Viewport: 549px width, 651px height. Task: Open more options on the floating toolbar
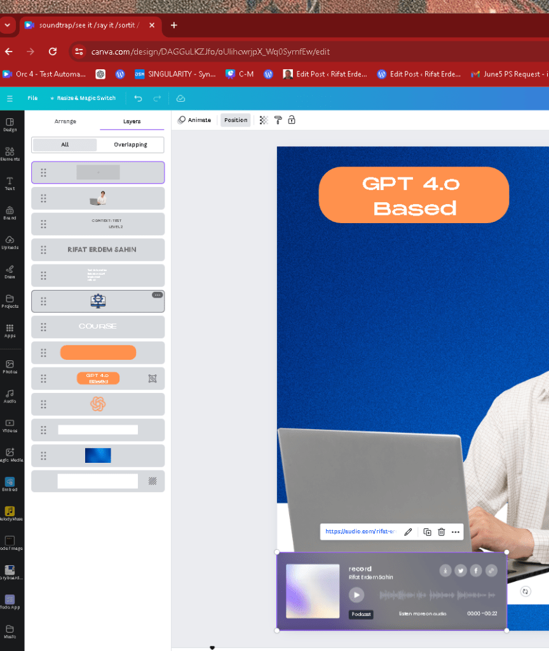point(456,532)
